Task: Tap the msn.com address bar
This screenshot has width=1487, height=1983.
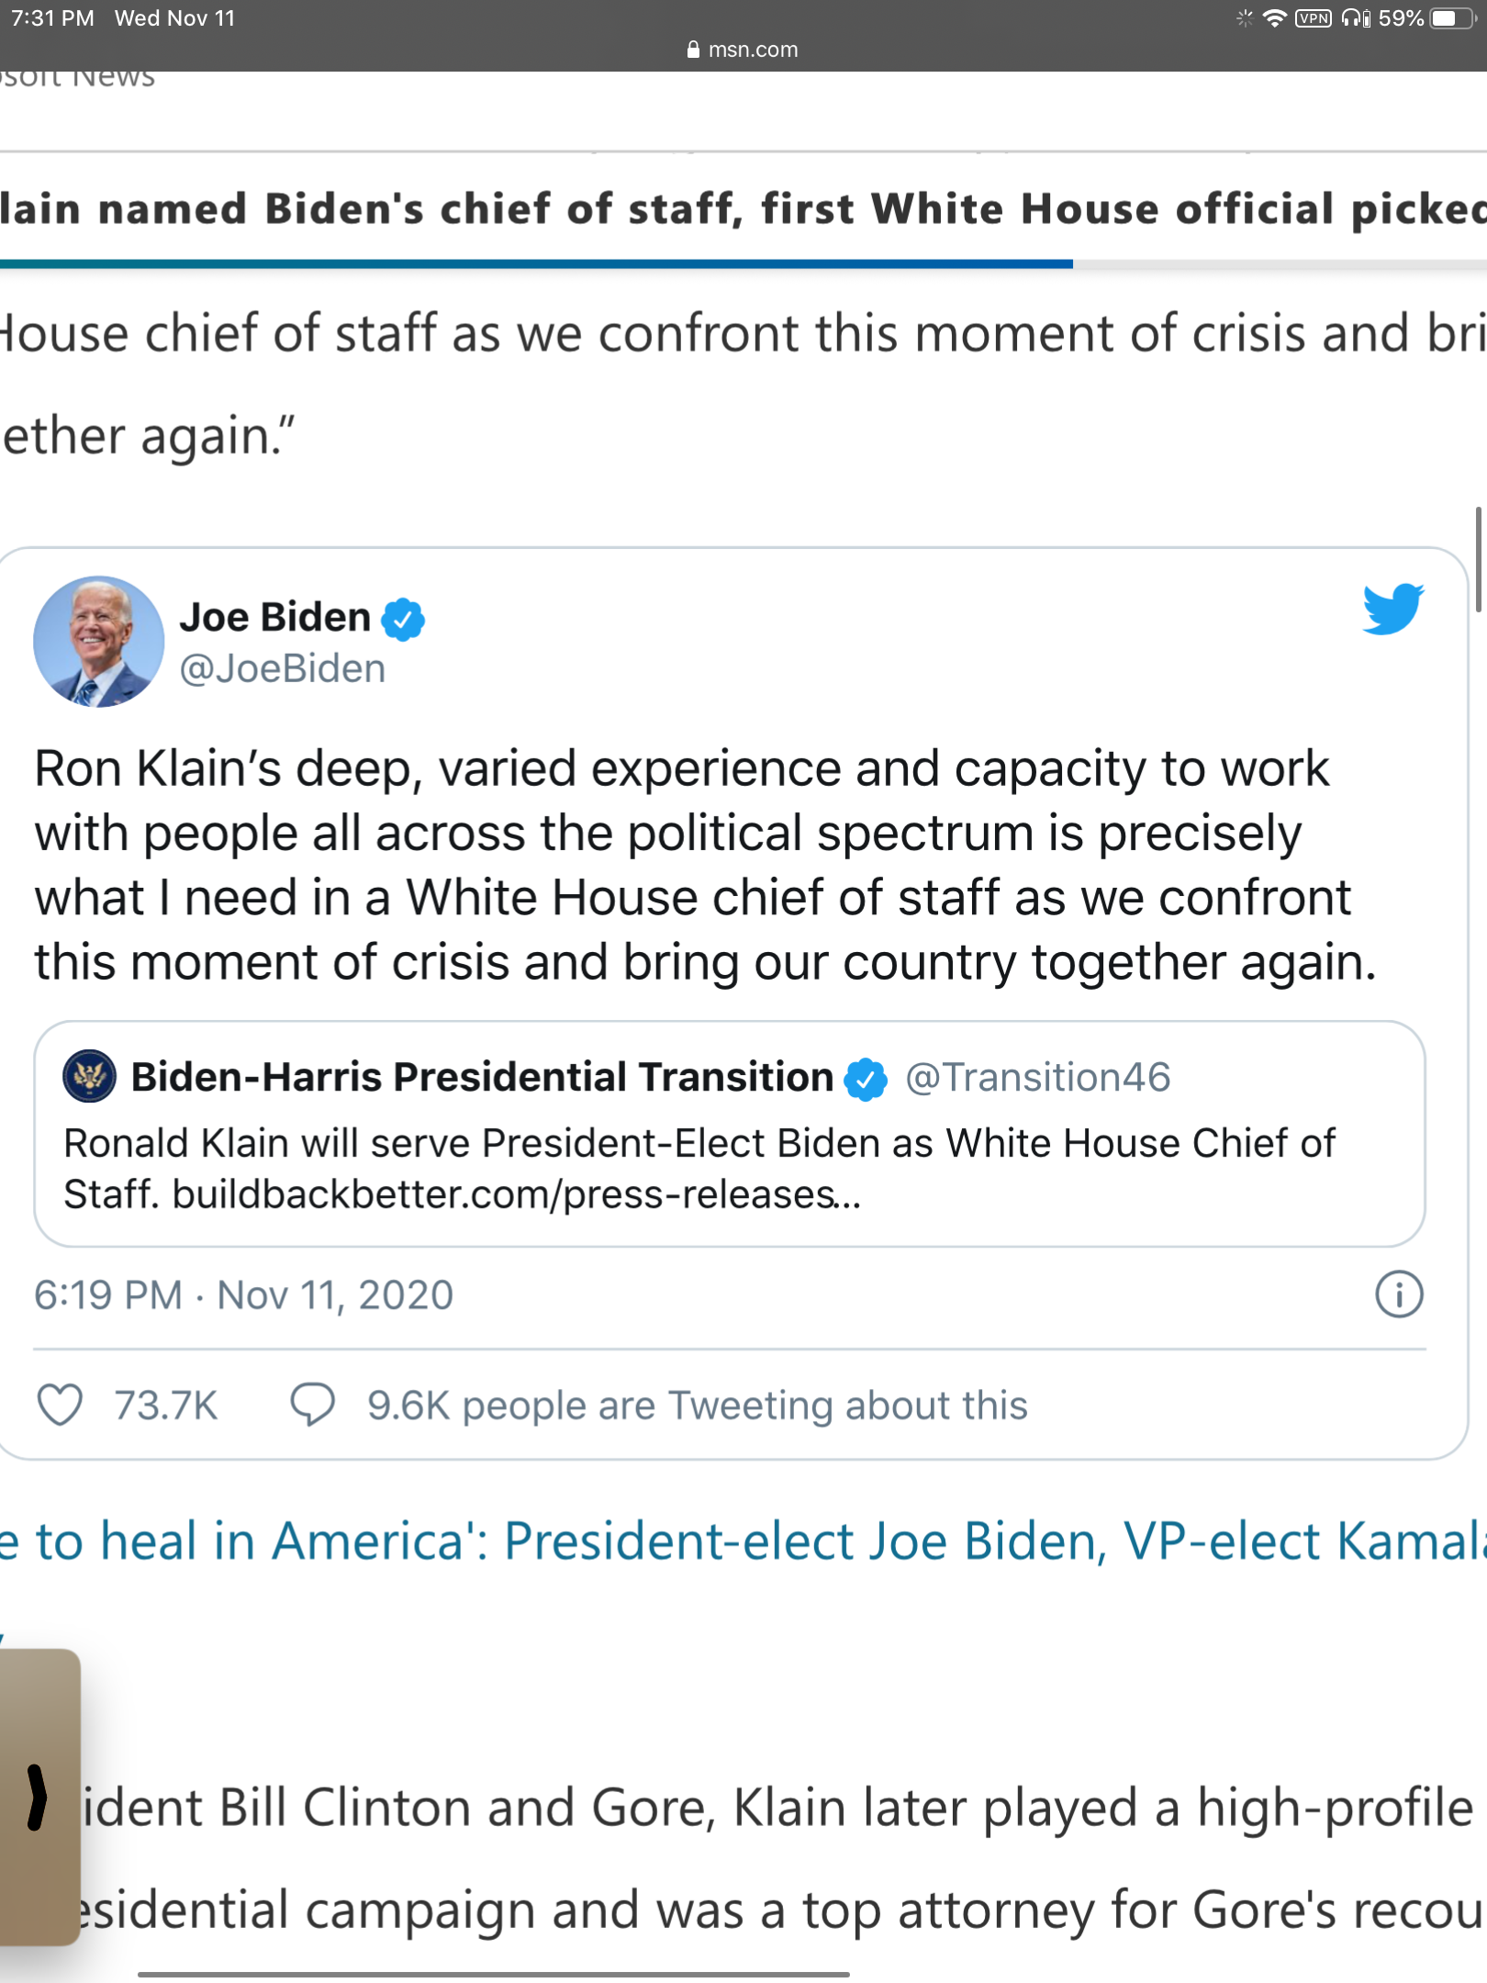Action: (743, 50)
